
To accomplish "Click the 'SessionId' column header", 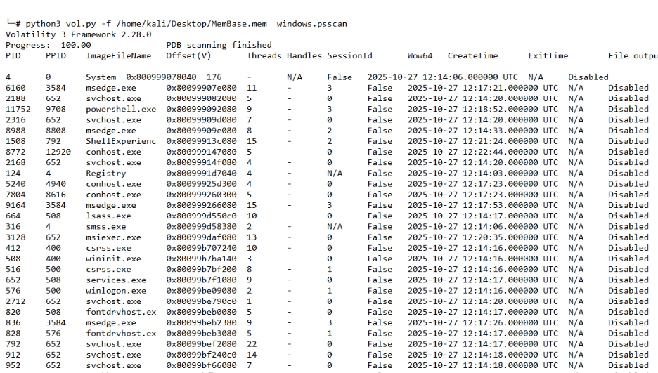I will pyautogui.click(x=349, y=55).
